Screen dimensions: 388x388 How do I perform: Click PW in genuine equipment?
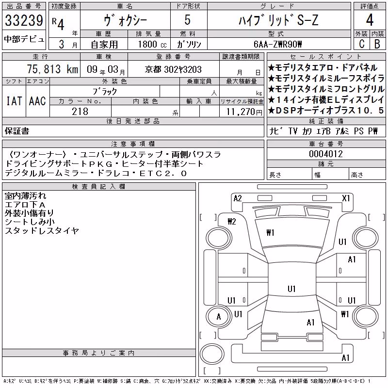pyautogui.click(x=372, y=131)
